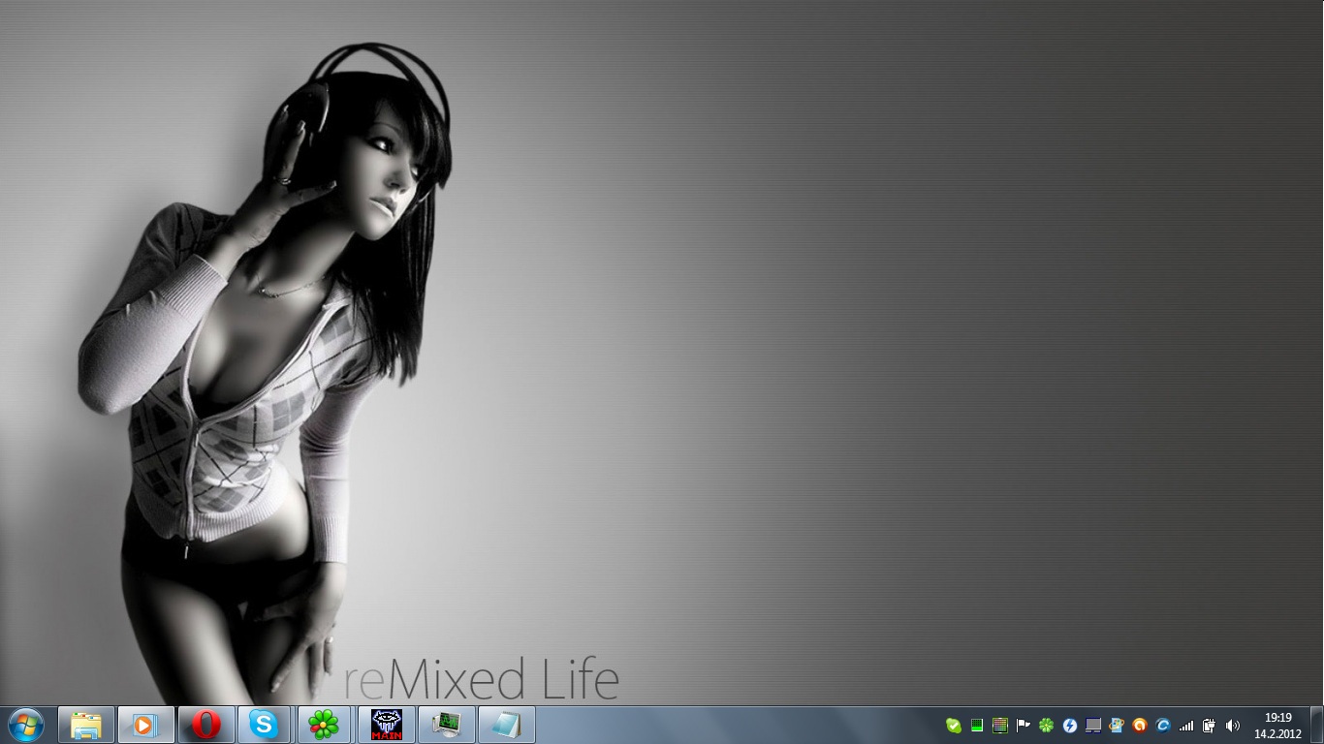Click the orange Avast tray icon
1324x744 pixels.
[x=1140, y=726]
